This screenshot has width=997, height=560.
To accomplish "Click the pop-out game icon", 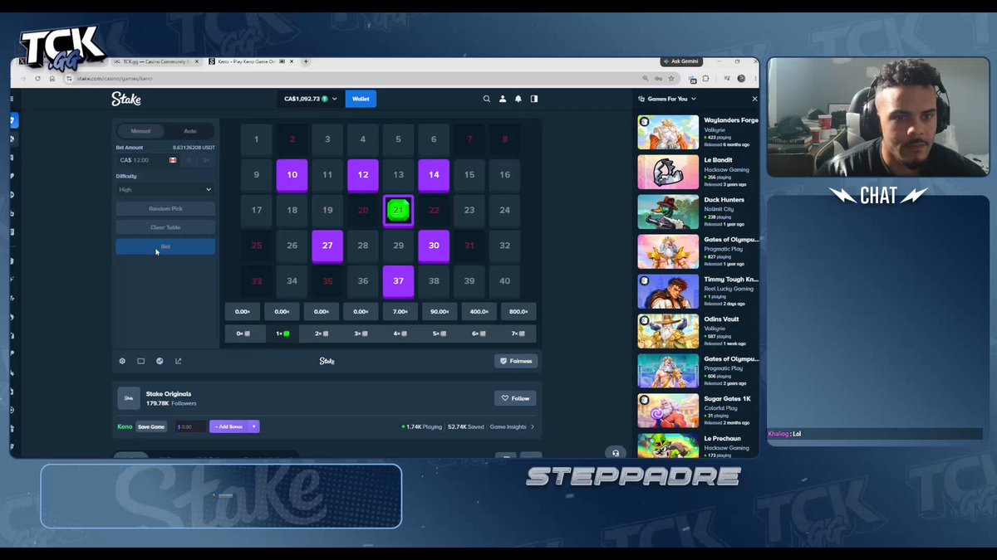I will (178, 361).
